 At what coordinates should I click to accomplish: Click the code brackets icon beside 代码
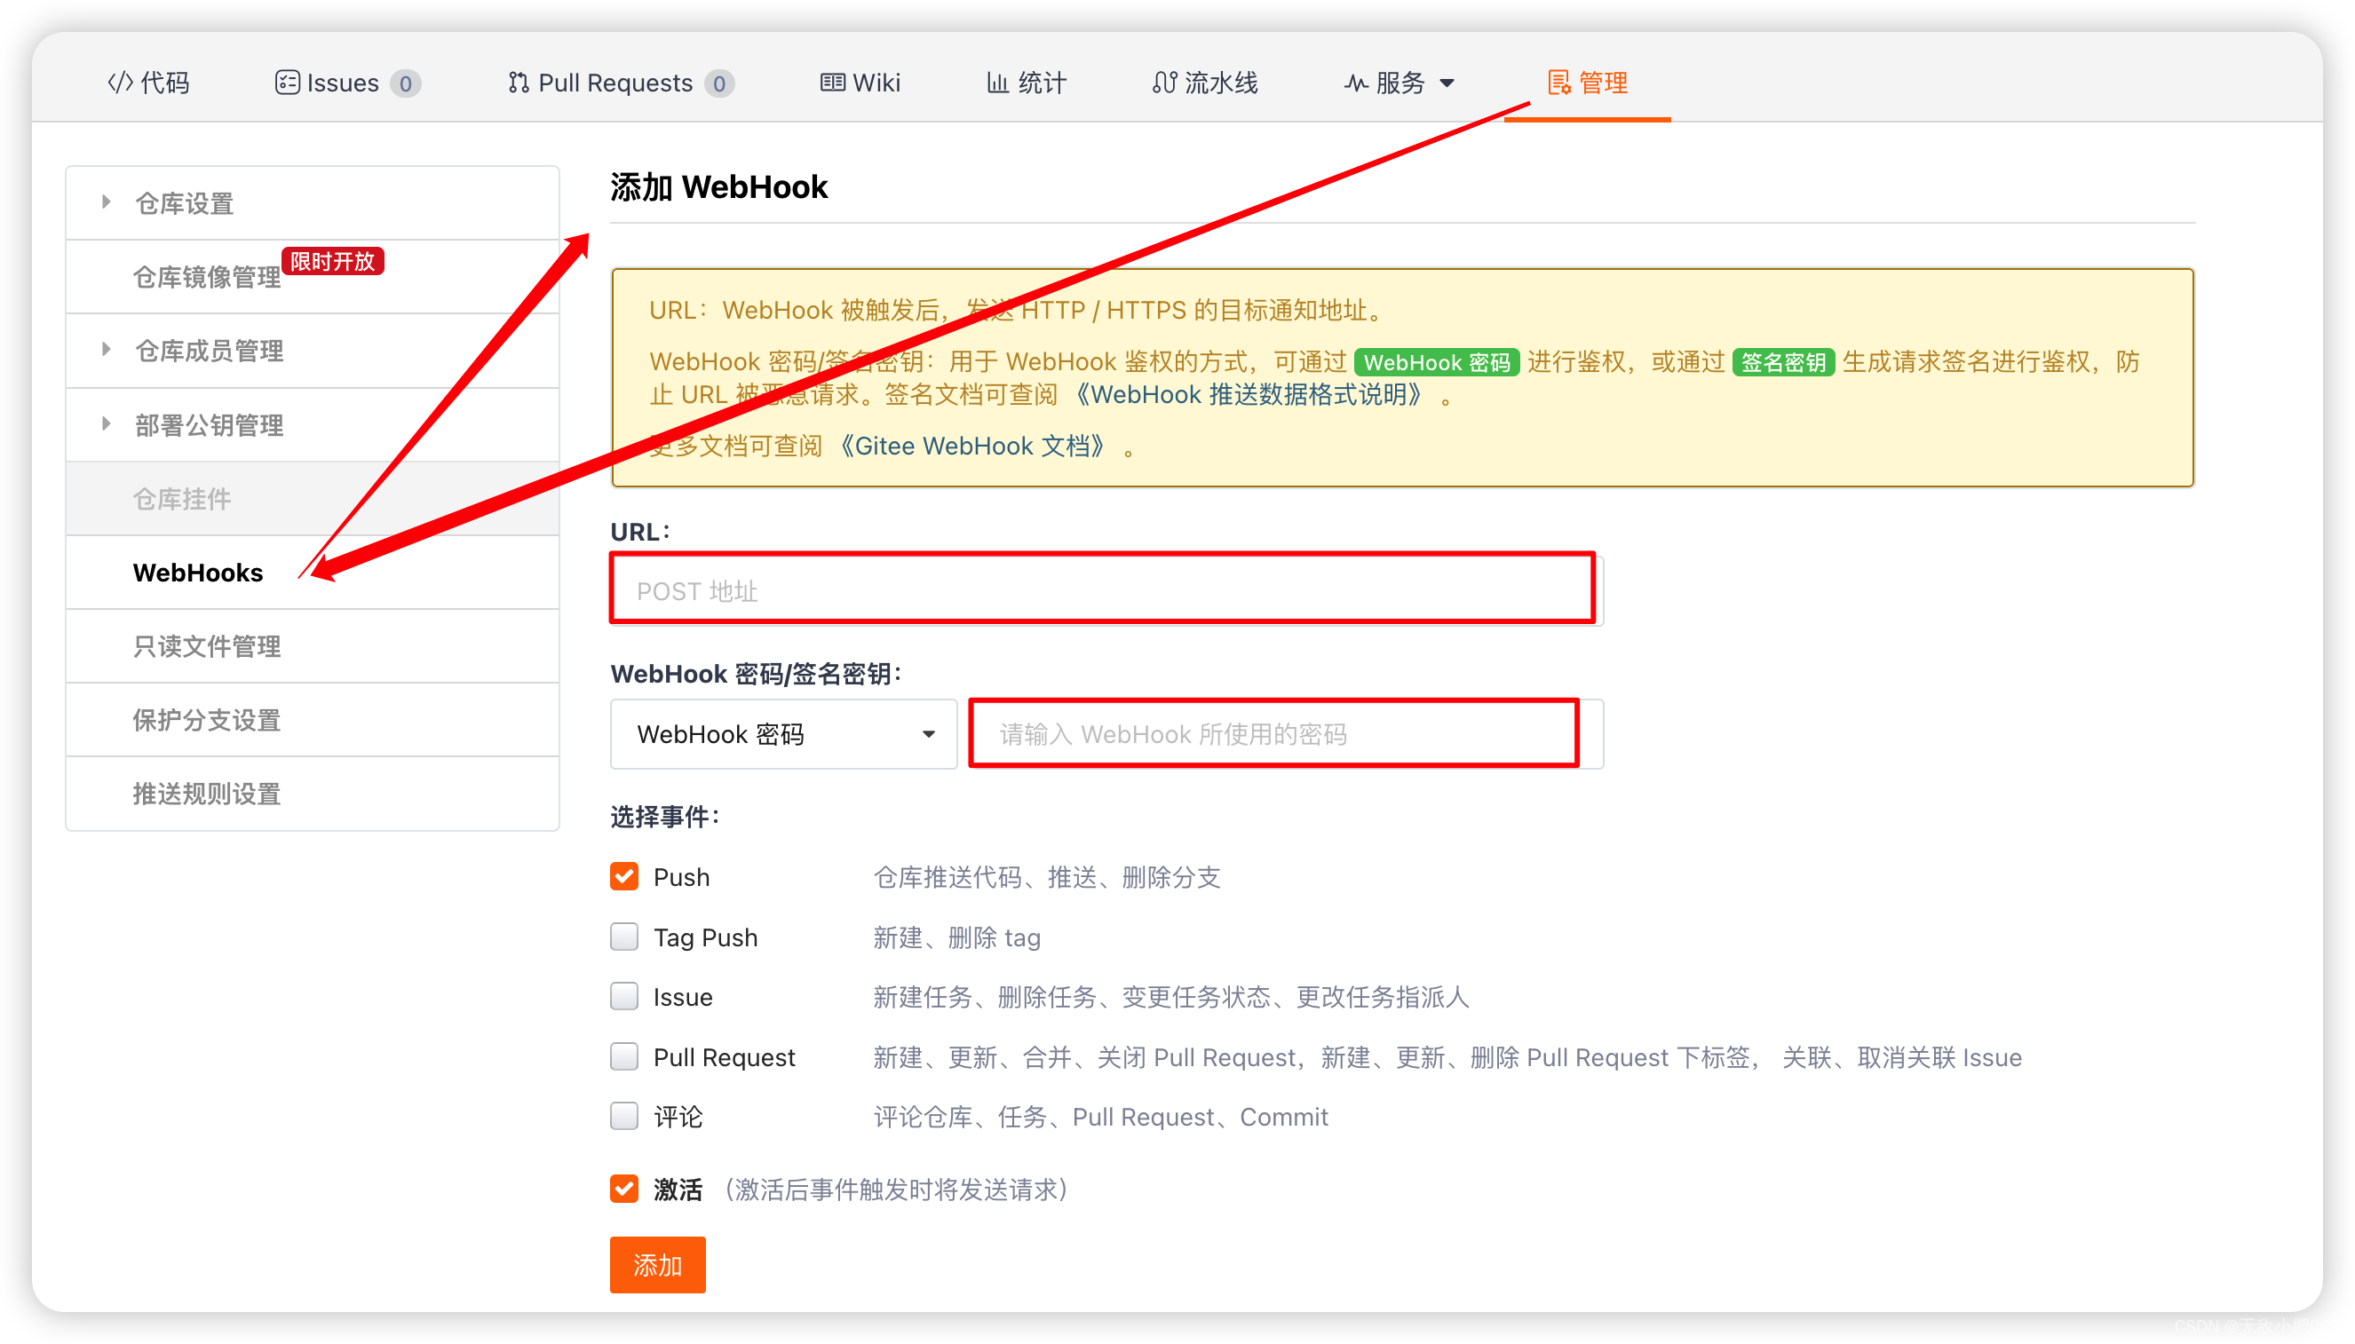[x=120, y=83]
